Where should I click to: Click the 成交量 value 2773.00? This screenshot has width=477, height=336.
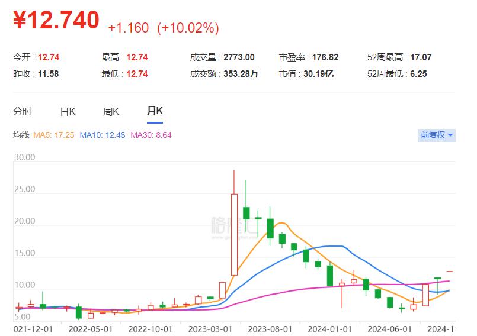(239, 57)
